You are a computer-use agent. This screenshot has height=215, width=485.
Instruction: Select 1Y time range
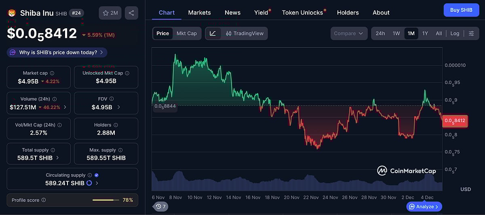(425, 33)
